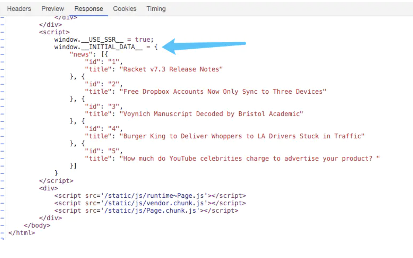Select the Page.chunk.js script line
This screenshot has height=258, width=413.
(x=146, y=211)
